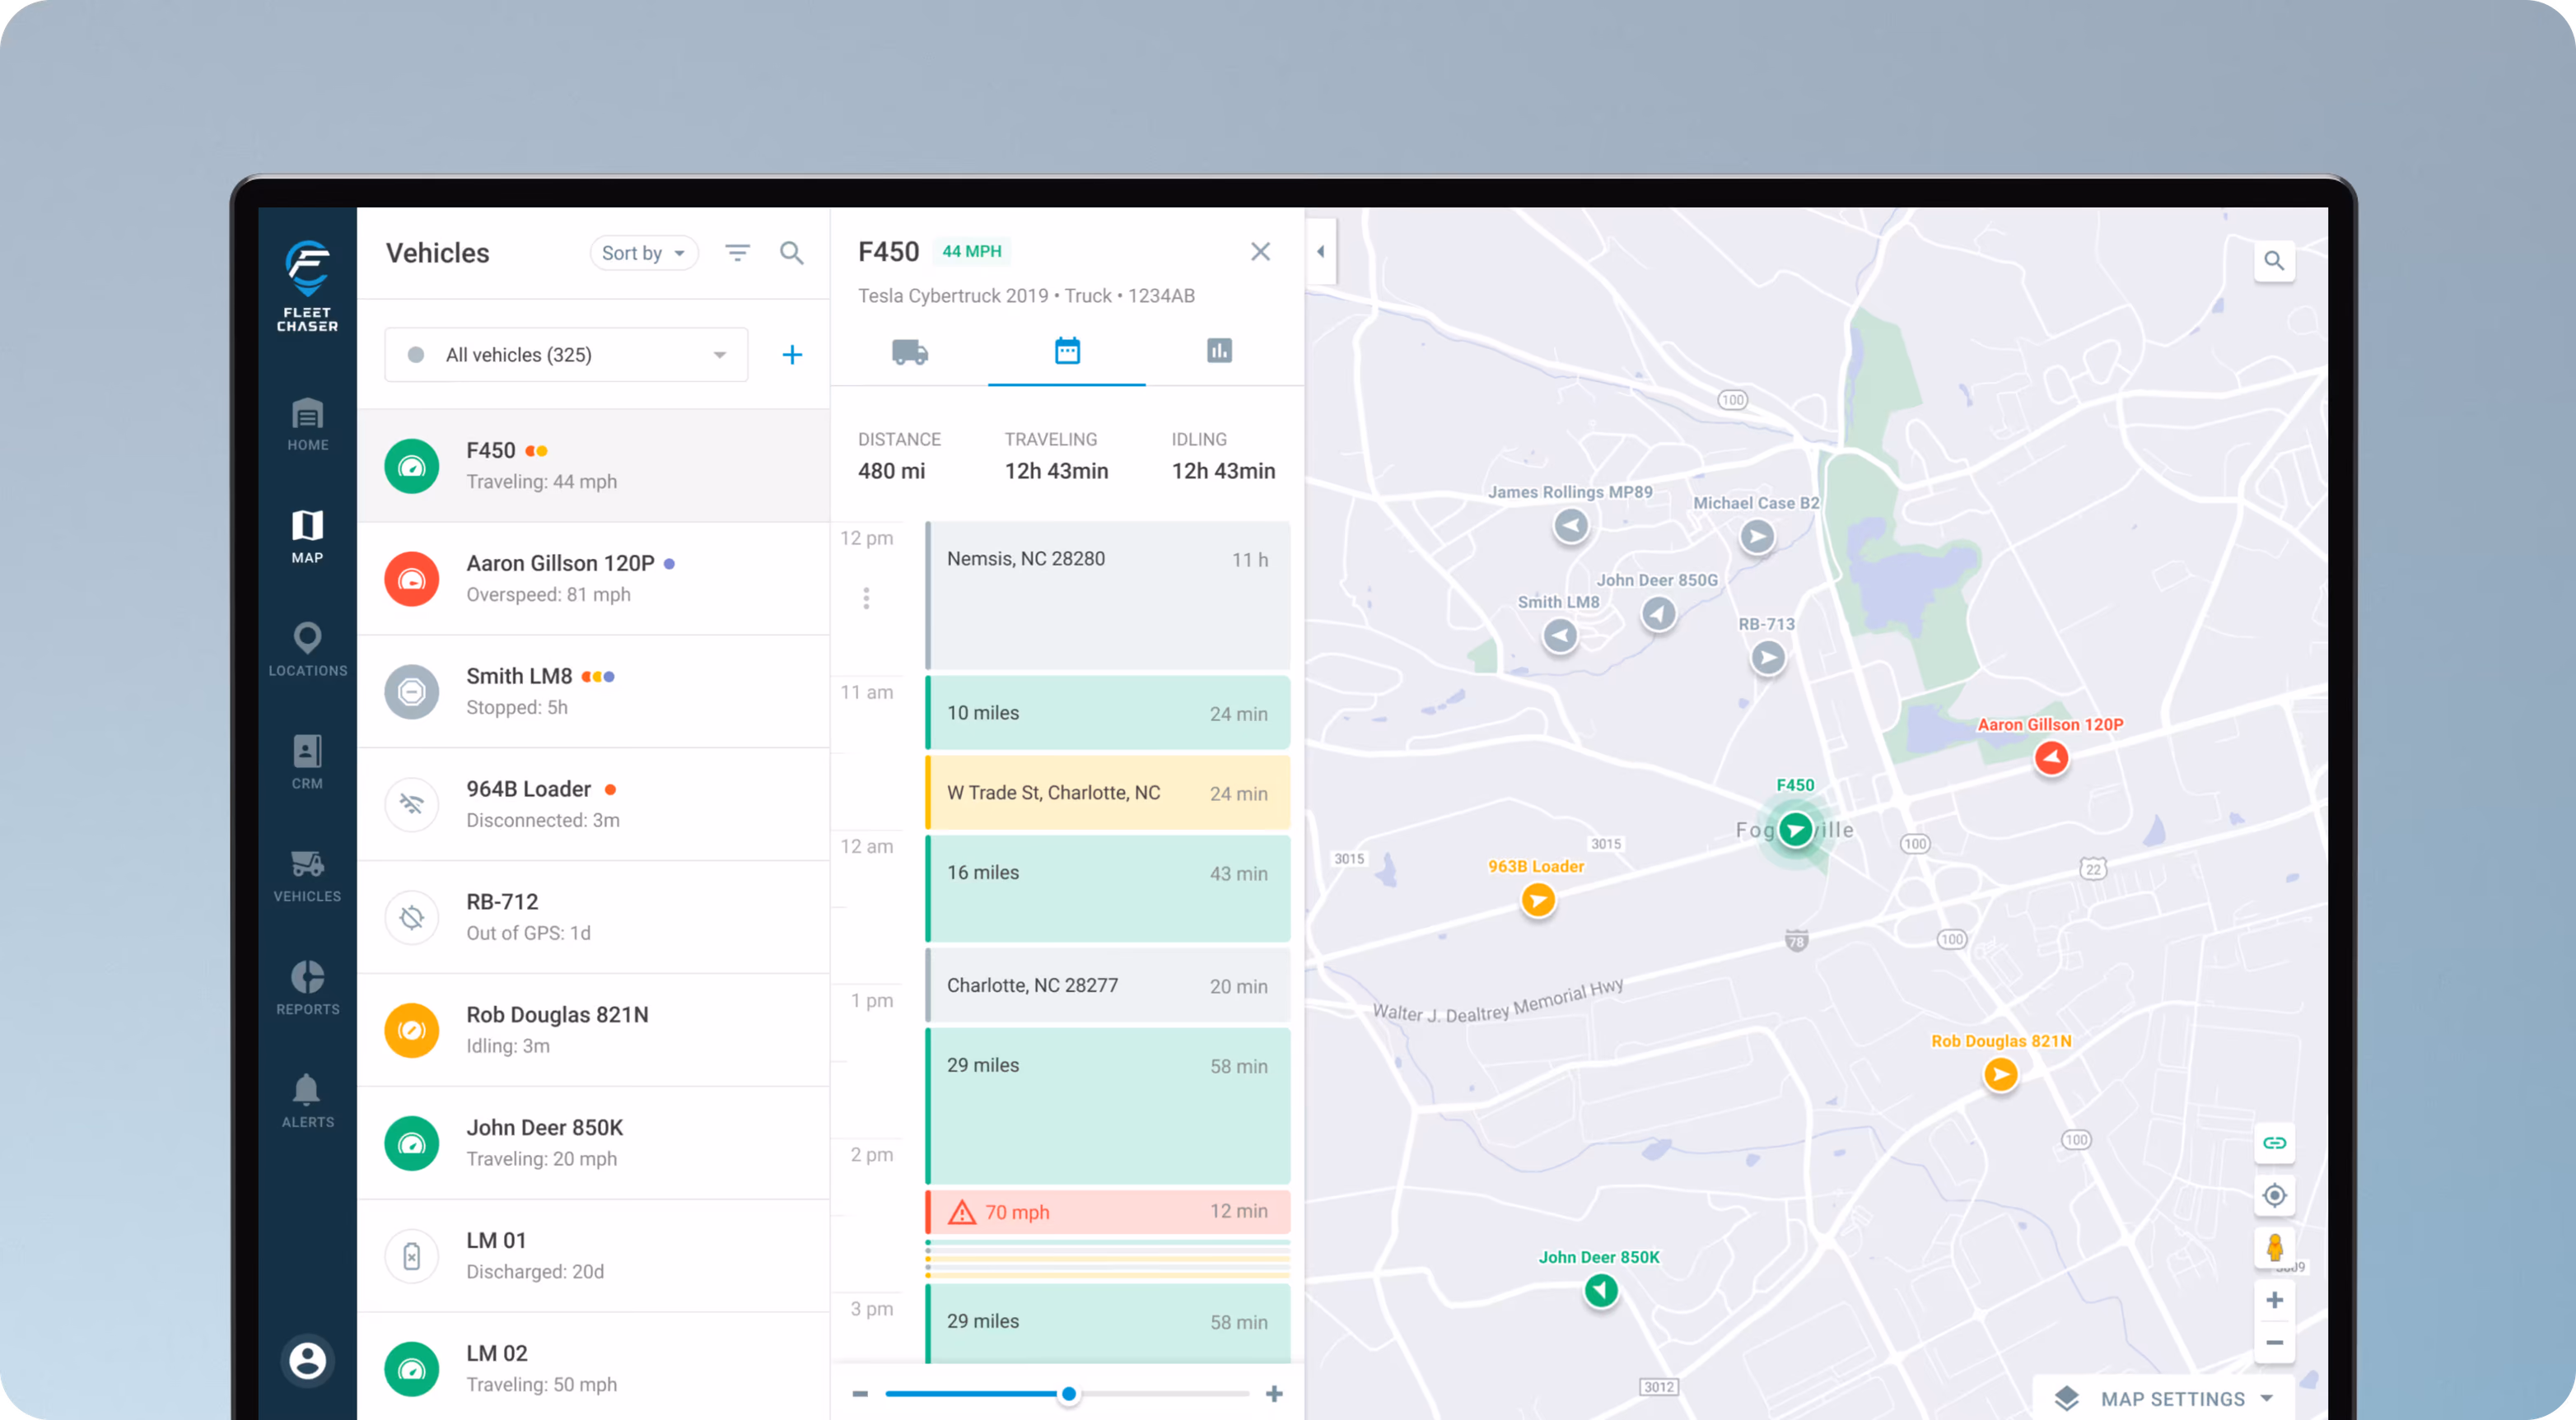Open the Alerts section

tap(307, 1102)
